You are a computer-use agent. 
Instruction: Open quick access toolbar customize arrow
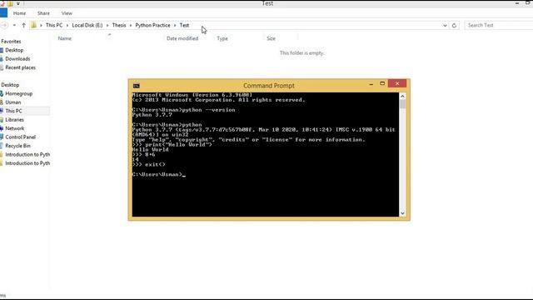pyautogui.click(x=18, y=3)
